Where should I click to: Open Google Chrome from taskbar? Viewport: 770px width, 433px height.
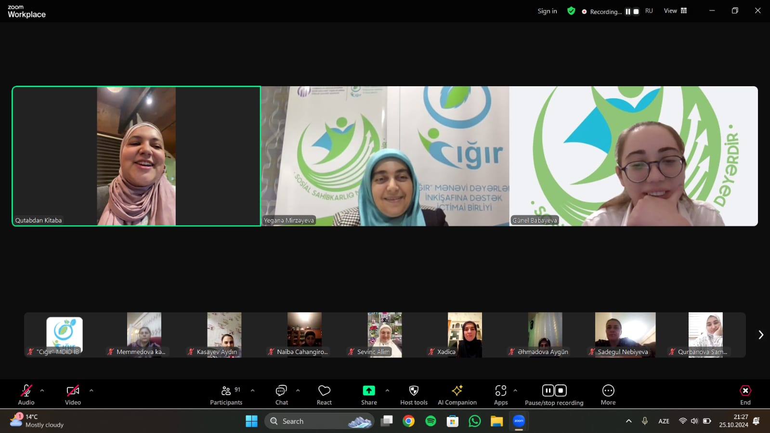point(408,421)
